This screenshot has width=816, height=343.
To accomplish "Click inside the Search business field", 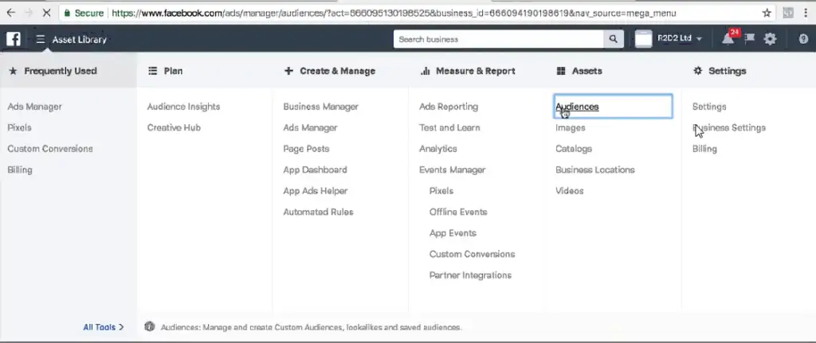I will pyautogui.click(x=499, y=39).
